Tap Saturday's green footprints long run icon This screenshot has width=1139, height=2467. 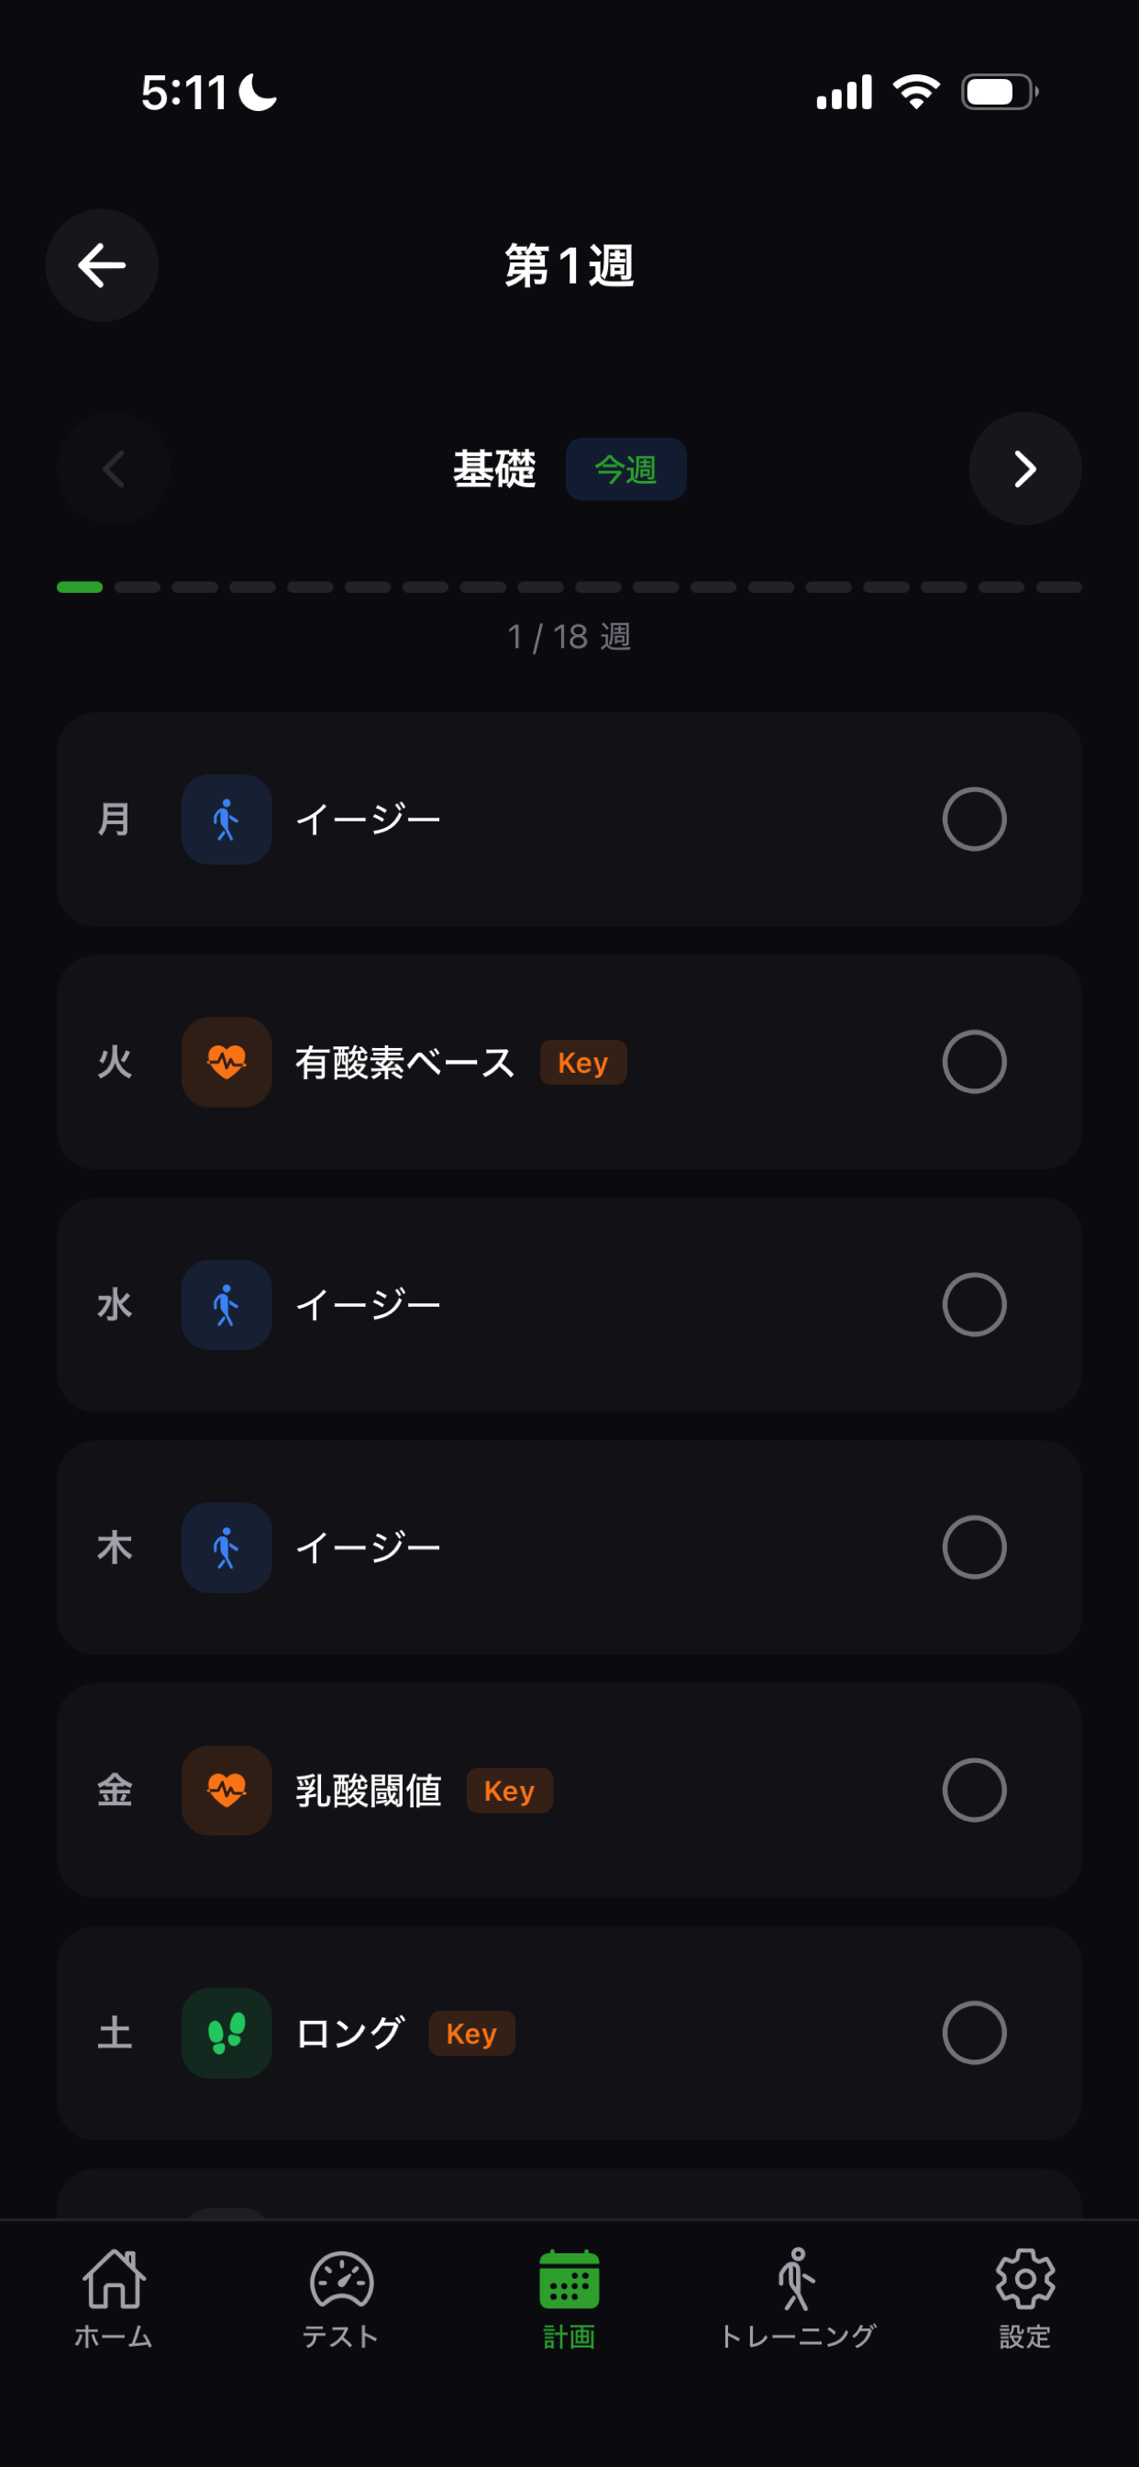tap(227, 2032)
